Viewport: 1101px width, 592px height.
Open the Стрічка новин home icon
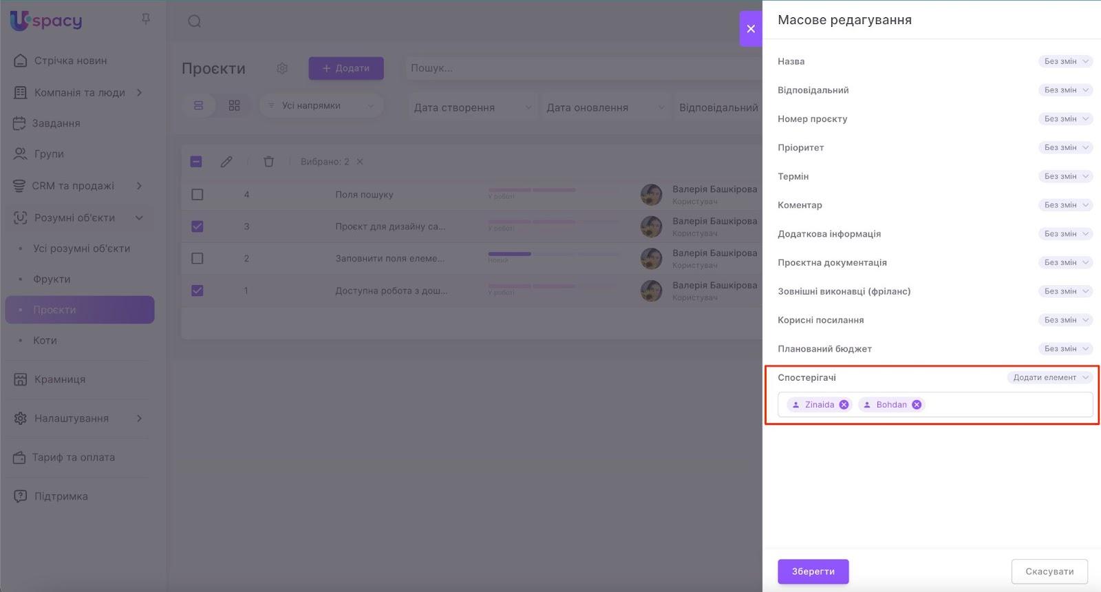coord(21,61)
